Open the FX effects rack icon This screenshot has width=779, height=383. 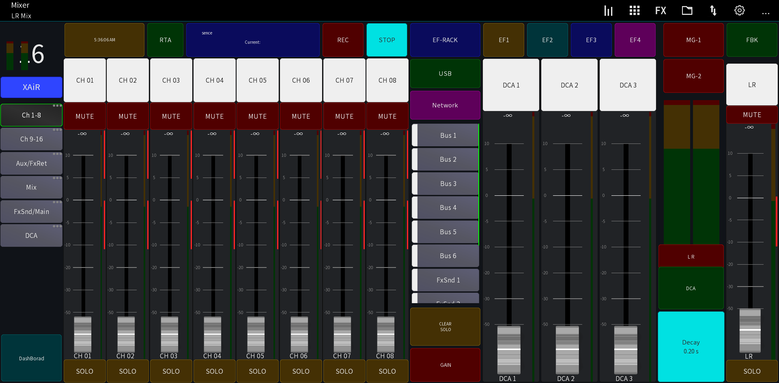[661, 11]
